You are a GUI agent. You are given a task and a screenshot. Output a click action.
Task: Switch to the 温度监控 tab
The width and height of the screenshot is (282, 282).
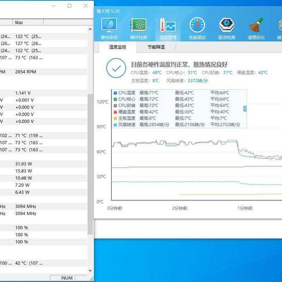coord(117,47)
